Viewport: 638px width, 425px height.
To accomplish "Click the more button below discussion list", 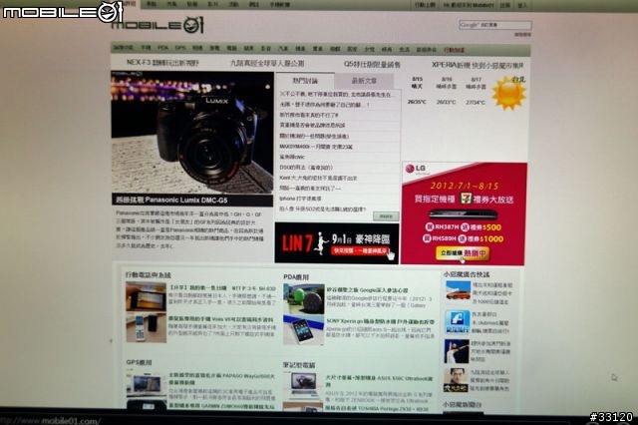I will 386,216.
